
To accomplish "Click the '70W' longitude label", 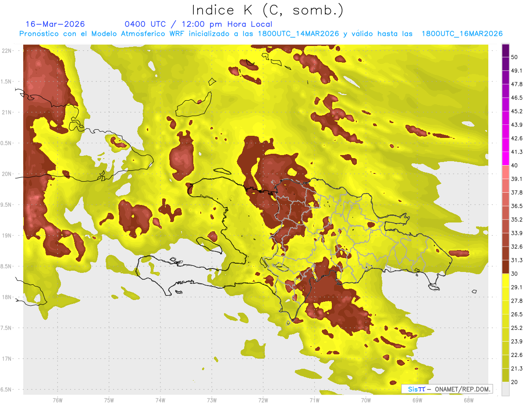I will coord(366,400).
